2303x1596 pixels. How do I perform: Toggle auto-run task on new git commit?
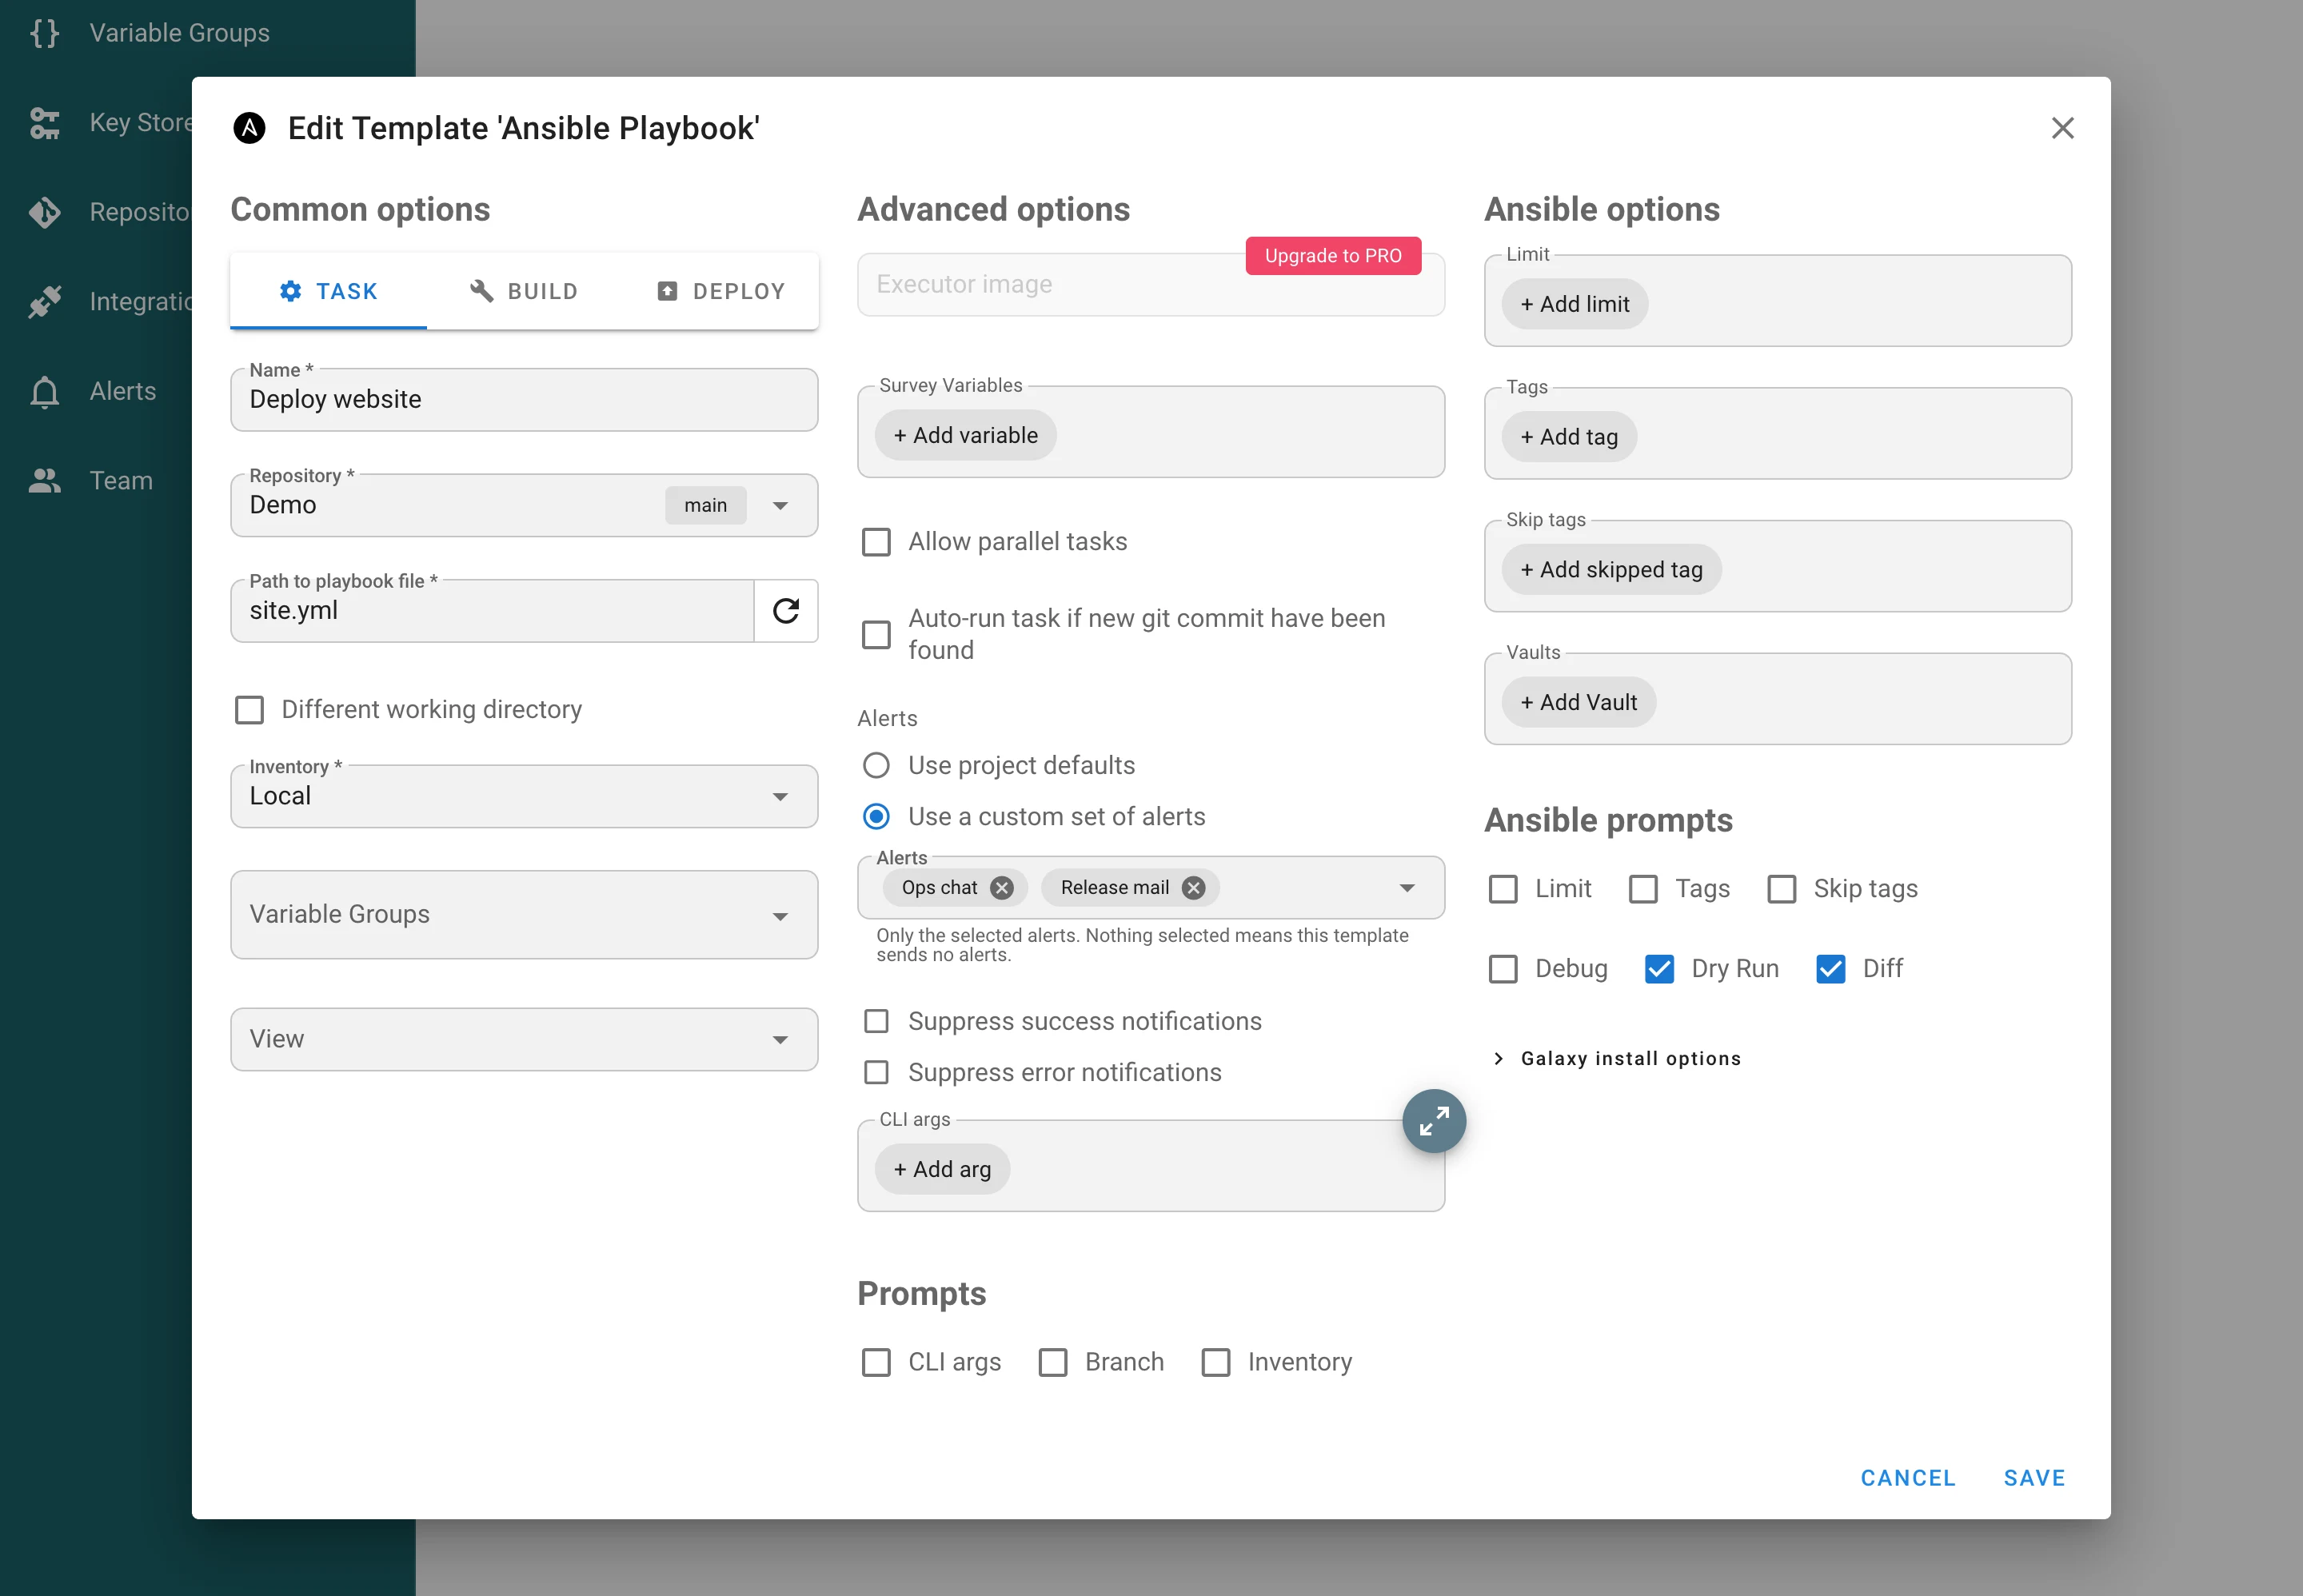coord(876,635)
